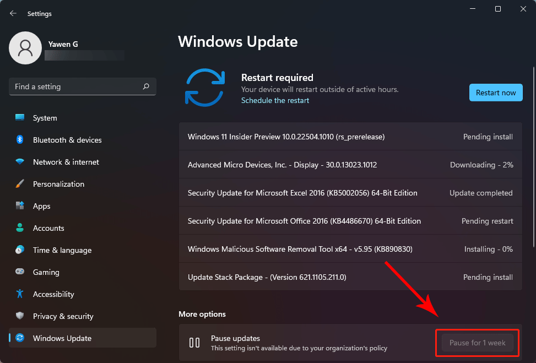Click the large update sync arrows icon

coord(205,88)
